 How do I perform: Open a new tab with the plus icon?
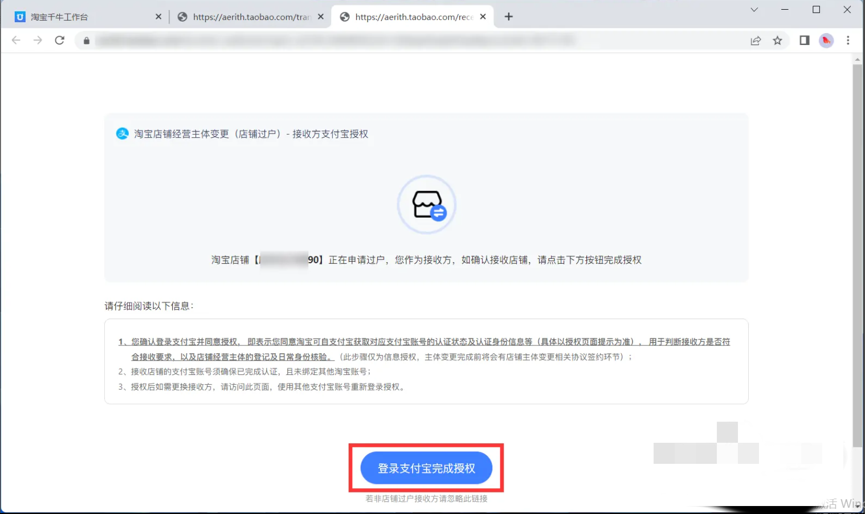(x=508, y=17)
